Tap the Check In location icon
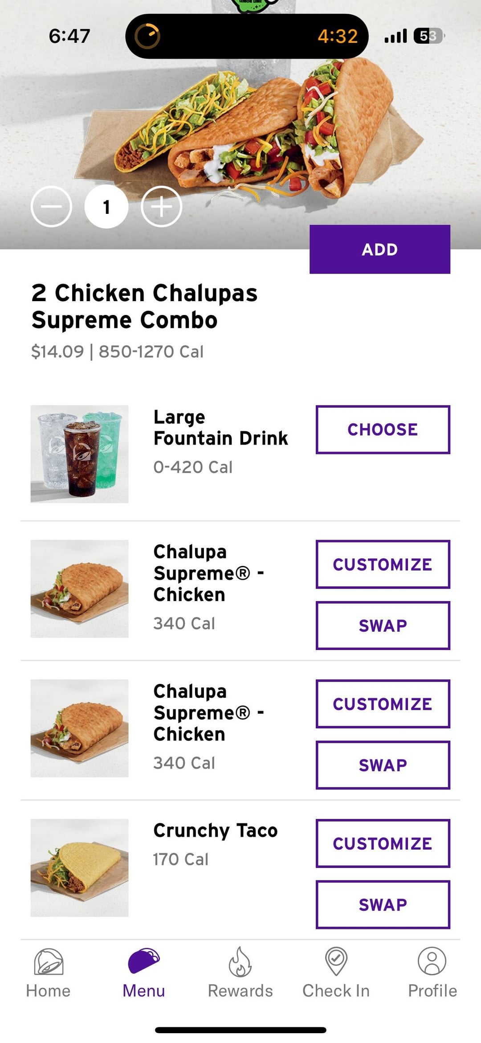 click(336, 961)
